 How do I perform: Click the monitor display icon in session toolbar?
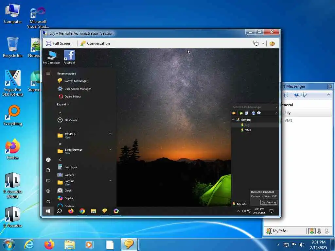pos(256,43)
